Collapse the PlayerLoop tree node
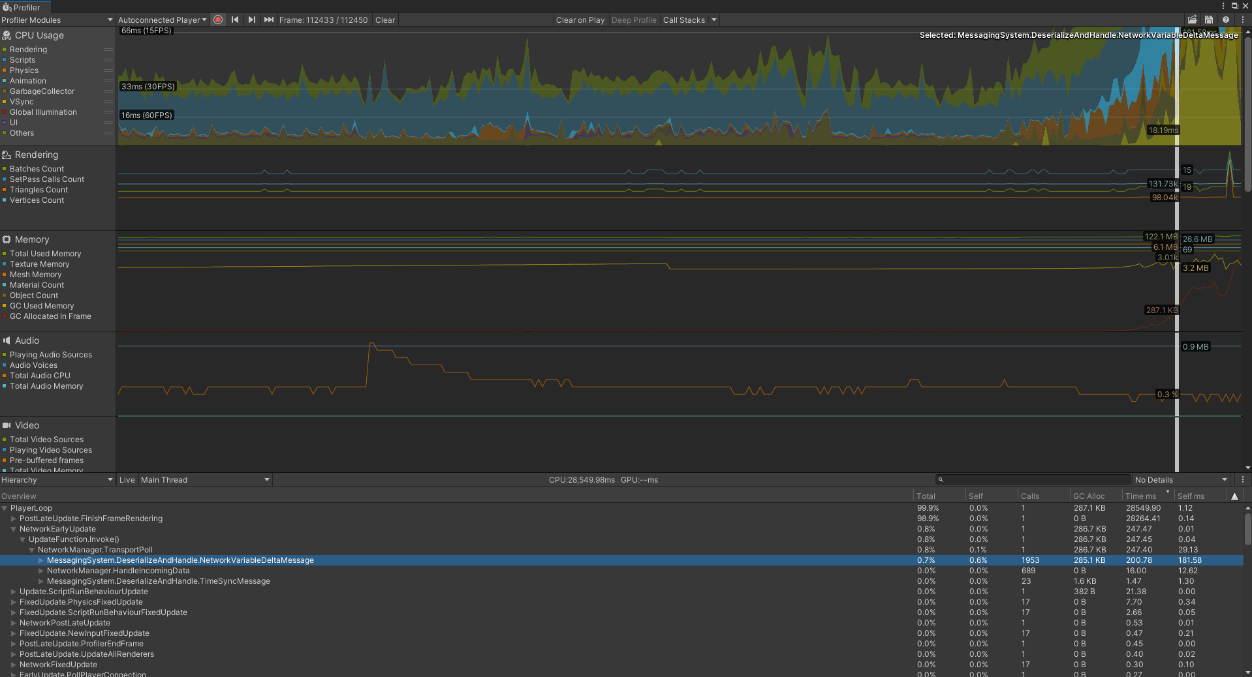Image resolution: width=1252 pixels, height=677 pixels. click(x=5, y=508)
